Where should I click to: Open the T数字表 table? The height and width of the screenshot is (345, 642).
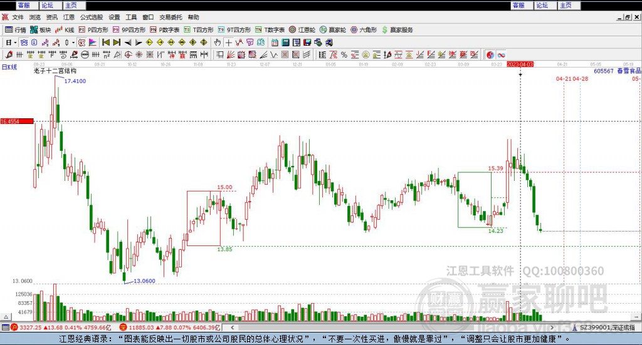270,30
